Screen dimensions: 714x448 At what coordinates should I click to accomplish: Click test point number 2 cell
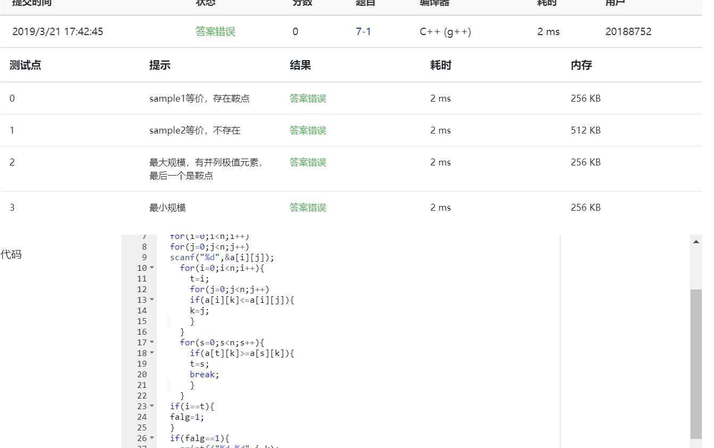[x=12, y=162]
